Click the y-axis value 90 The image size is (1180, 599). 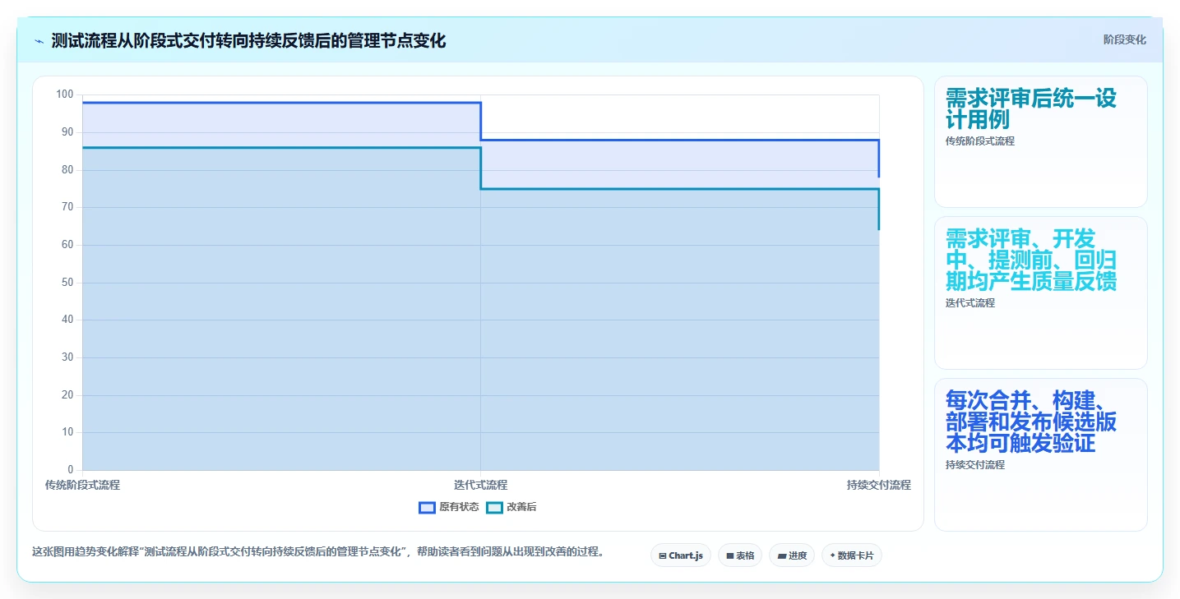point(67,132)
